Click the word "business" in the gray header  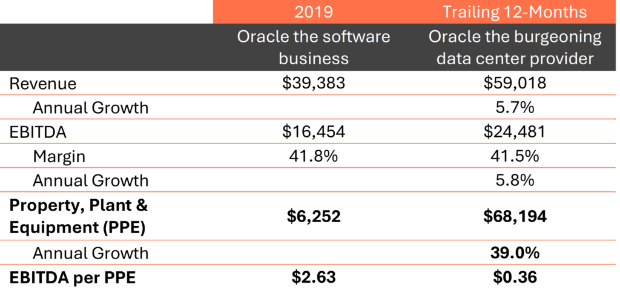click(314, 58)
